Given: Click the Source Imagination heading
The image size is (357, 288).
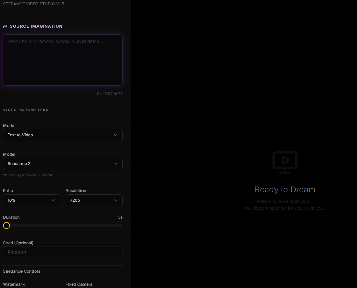Looking at the screenshot, I should coord(36,26).
